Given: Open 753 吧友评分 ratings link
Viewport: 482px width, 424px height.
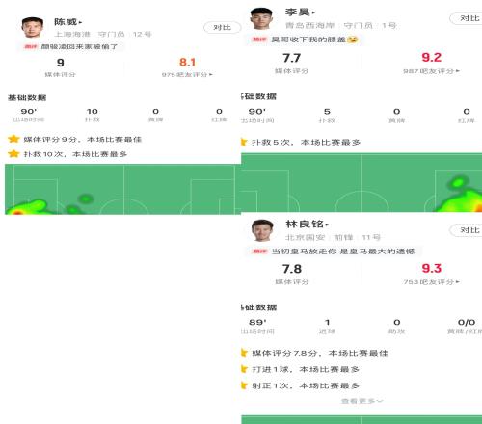Looking at the screenshot, I should 431,282.
